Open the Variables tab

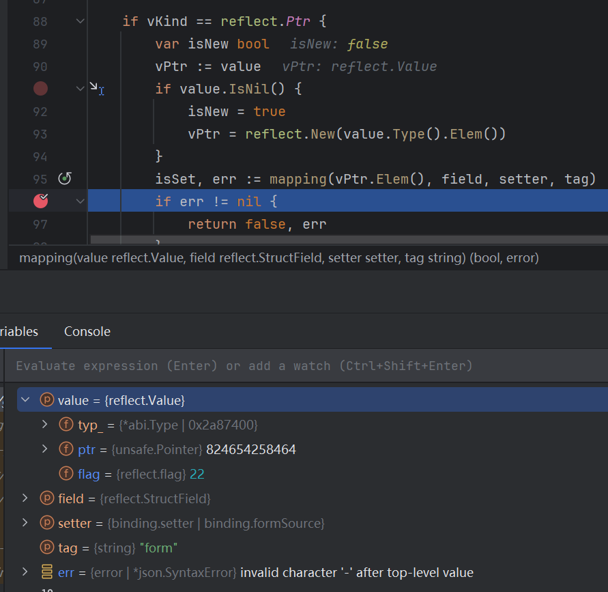pos(19,332)
